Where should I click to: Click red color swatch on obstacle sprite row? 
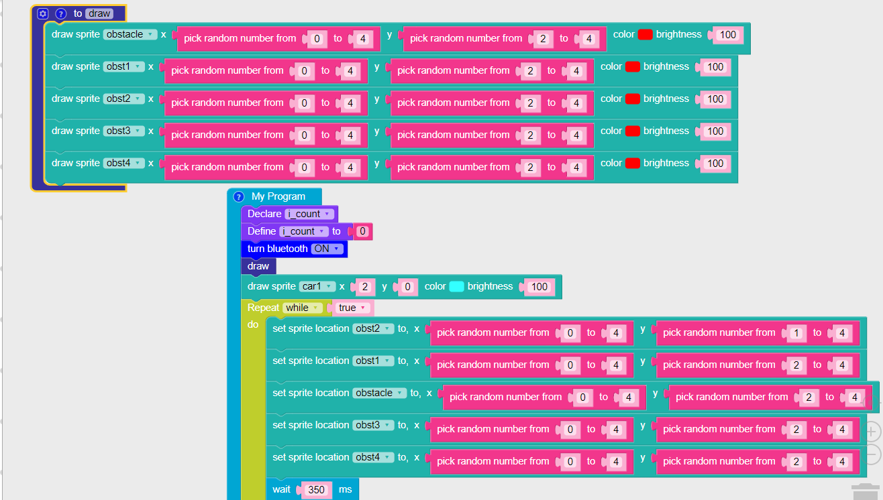click(645, 34)
